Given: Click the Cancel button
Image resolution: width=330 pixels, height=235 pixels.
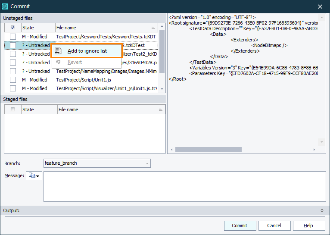Looking at the screenshot, I should pyautogui.click(x=274, y=226).
